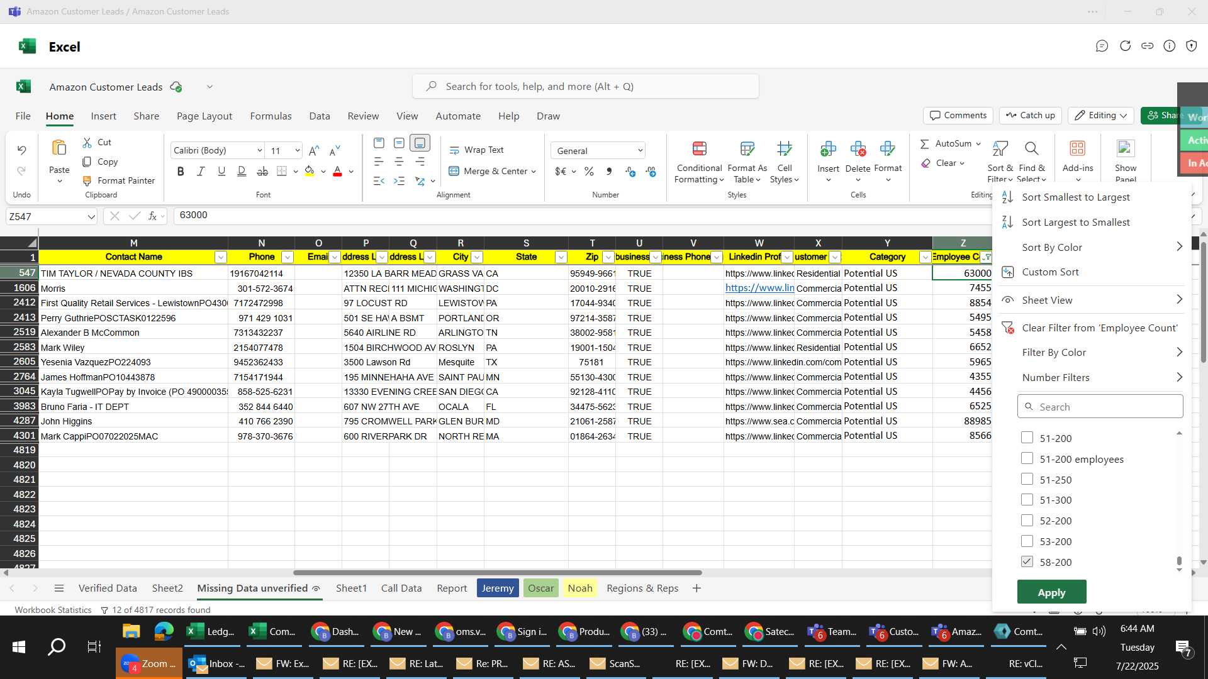The image size is (1208, 679).
Task: Click the filter list search field
Action: point(1100,407)
